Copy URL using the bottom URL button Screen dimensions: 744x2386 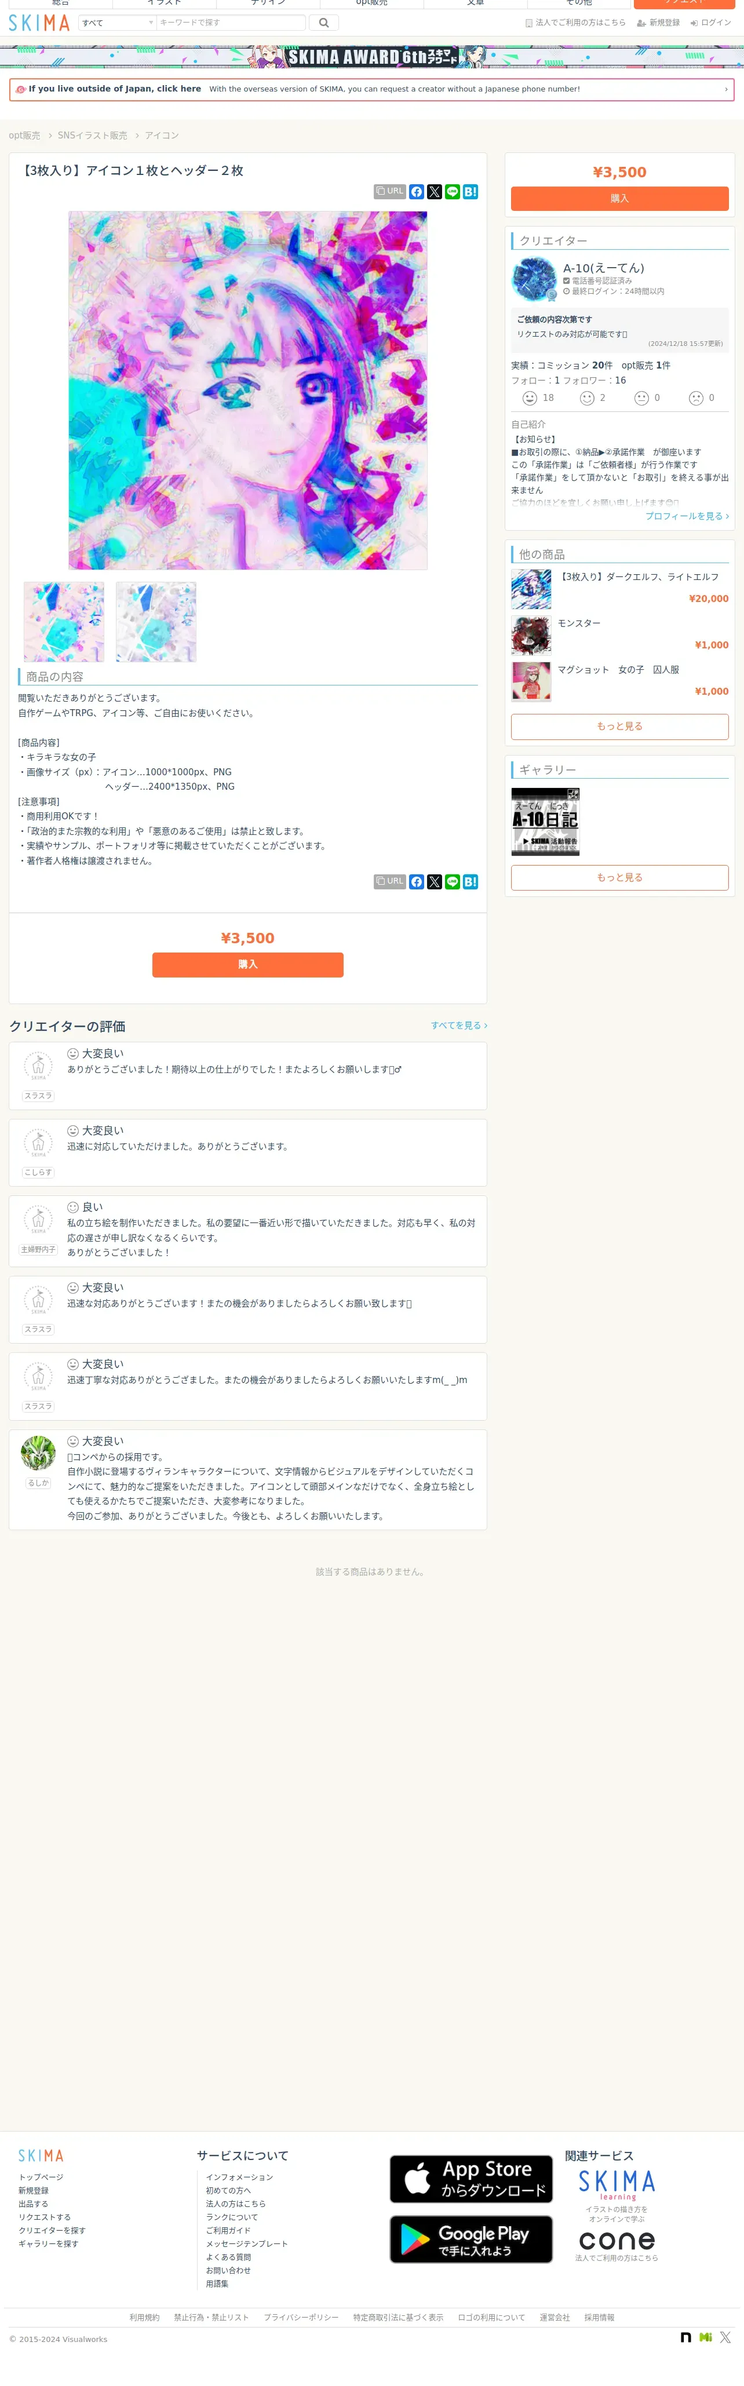[x=389, y=882]
